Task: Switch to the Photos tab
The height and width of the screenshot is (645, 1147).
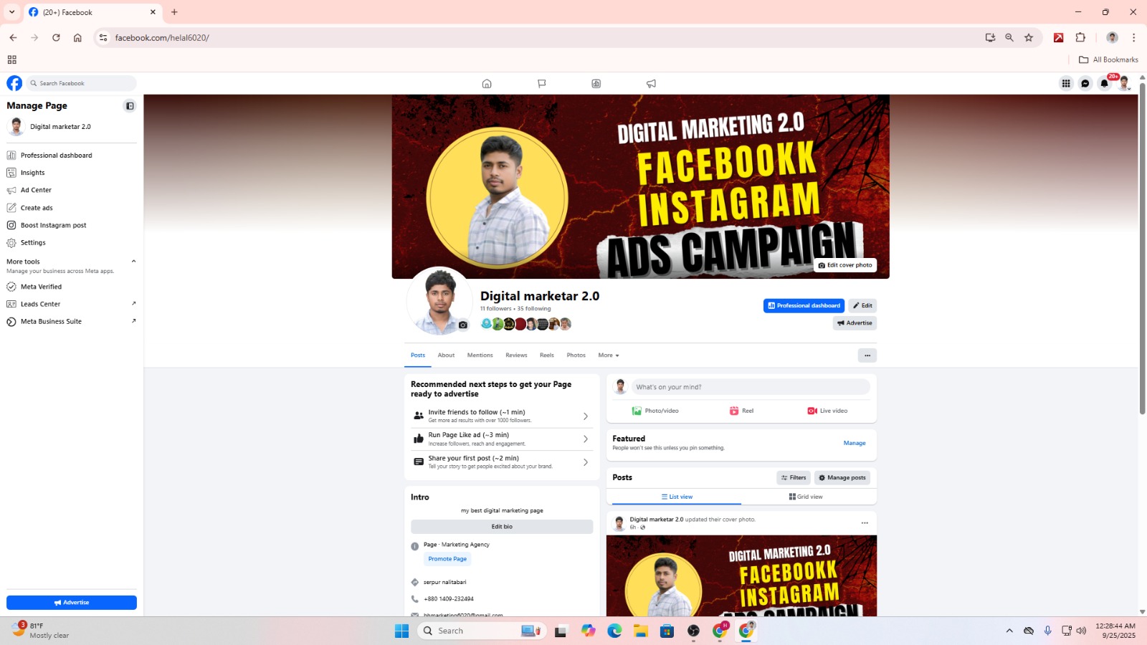Action: 576,355
